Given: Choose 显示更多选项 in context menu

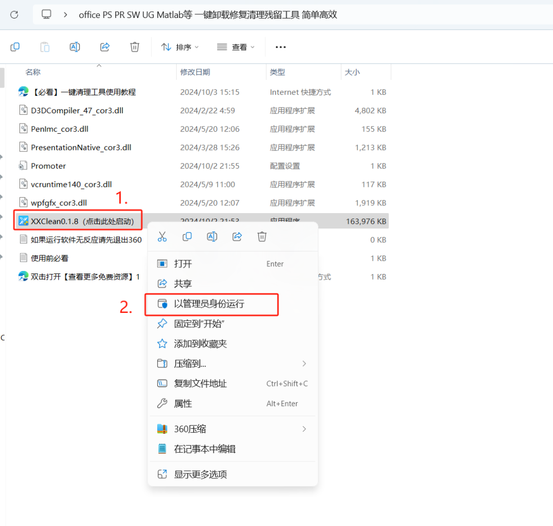Looking at the screenshot, I should (233, 474).
